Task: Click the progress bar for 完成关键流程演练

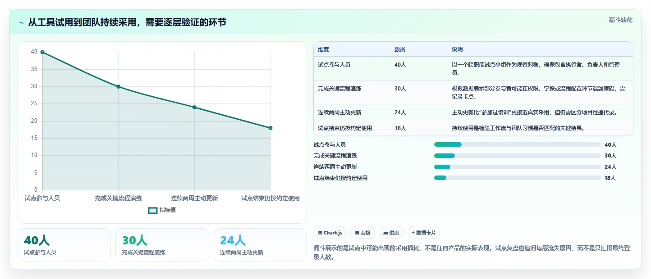Action: [517, 156]
